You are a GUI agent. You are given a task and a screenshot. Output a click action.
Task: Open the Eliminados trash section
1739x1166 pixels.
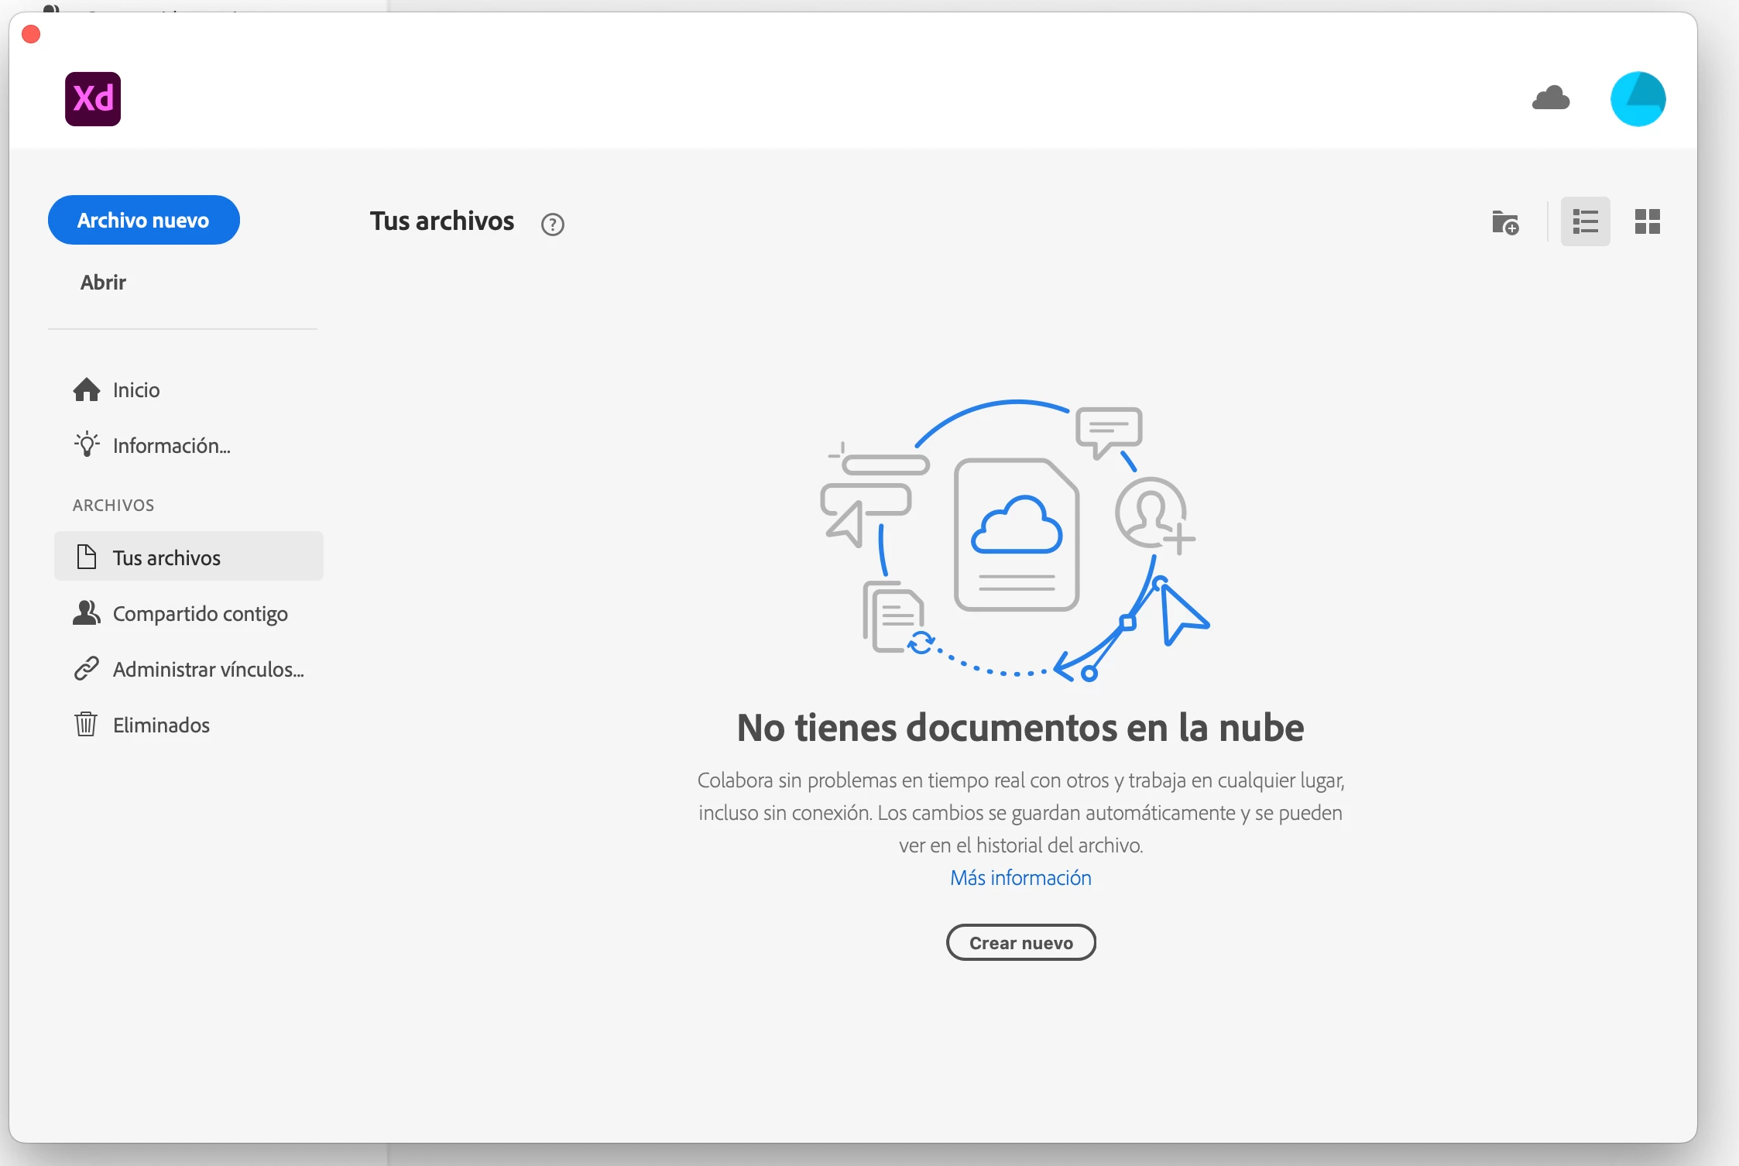tap(161, 725)
